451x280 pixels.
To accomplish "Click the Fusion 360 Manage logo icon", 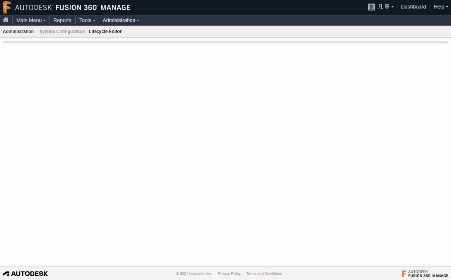I will click(x=7, y=7).
